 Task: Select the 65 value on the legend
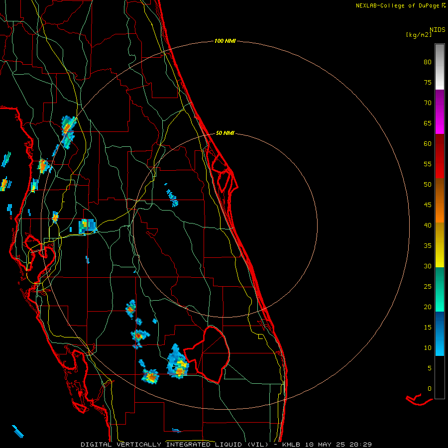(x=428, y=123)
